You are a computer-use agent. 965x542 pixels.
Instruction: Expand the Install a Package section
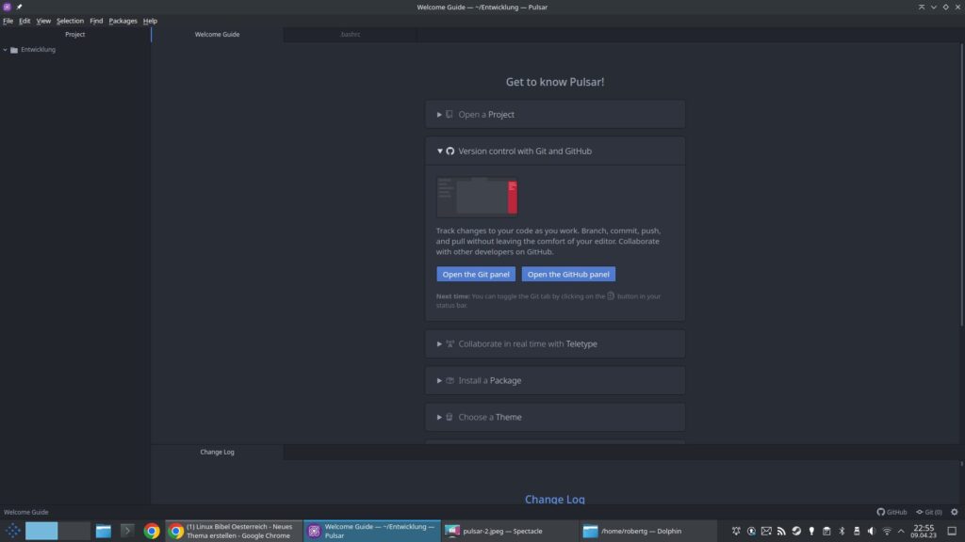(554, 381)
